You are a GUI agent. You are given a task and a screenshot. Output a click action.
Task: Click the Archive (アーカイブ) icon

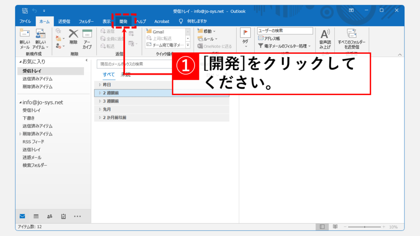pos(87,34)
